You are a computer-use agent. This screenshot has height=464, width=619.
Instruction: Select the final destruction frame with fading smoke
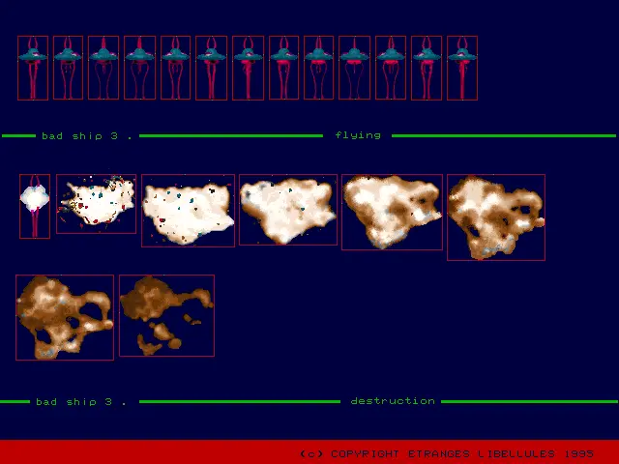[x=166, y=315]
